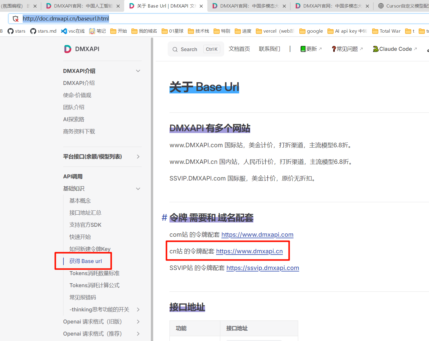The image size is (429, 341).
Task: Switch to the 关于 Base Url browser tab
Action: click(x=166, y=6)
